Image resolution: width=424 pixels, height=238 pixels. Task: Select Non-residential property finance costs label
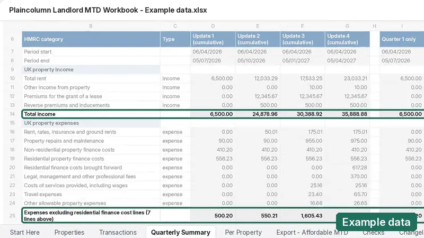pyautogui.click(x=91, y=150)
